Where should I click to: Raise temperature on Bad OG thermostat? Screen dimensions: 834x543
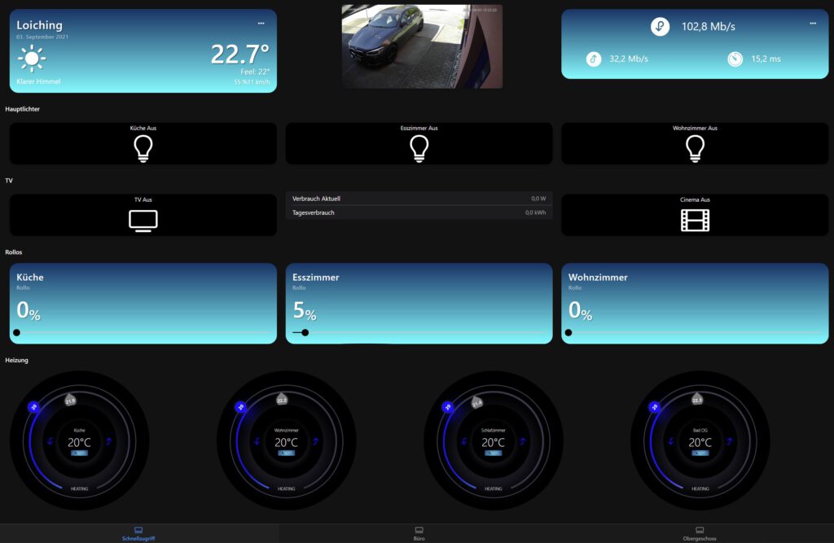tap(729, 441)
